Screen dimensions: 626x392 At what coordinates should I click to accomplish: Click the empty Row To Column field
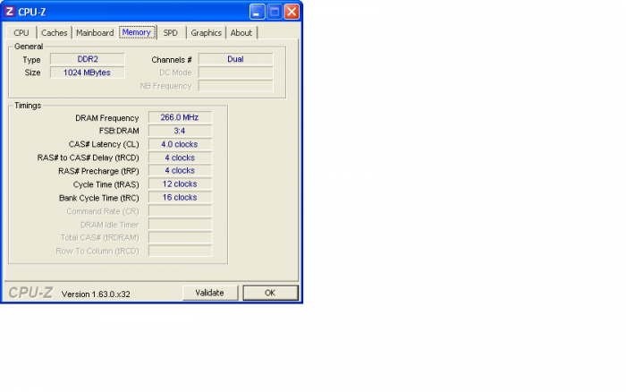tap(180, 251)
